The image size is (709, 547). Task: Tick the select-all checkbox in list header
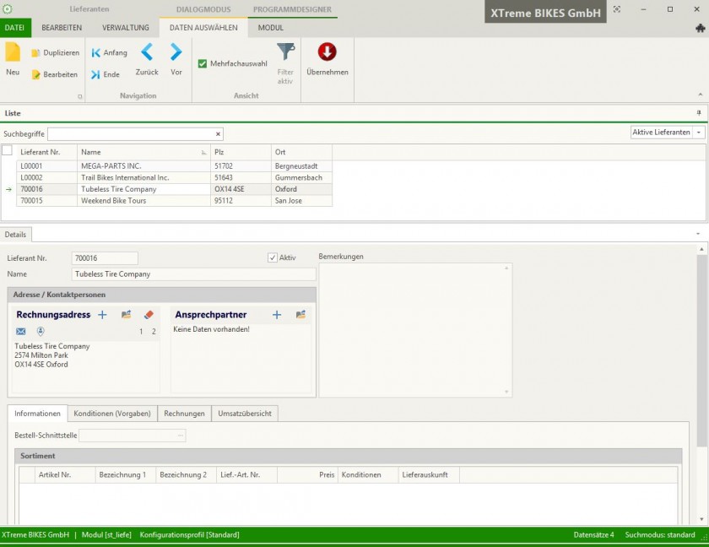pos(8,150)
